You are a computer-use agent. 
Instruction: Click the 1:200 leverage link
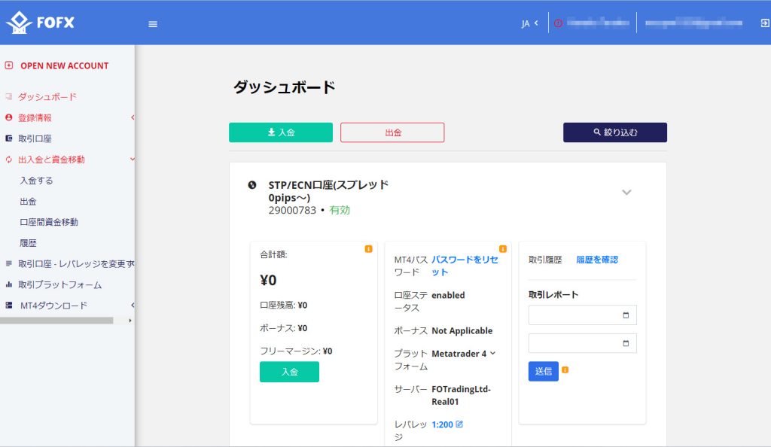(x=442, y=425)
